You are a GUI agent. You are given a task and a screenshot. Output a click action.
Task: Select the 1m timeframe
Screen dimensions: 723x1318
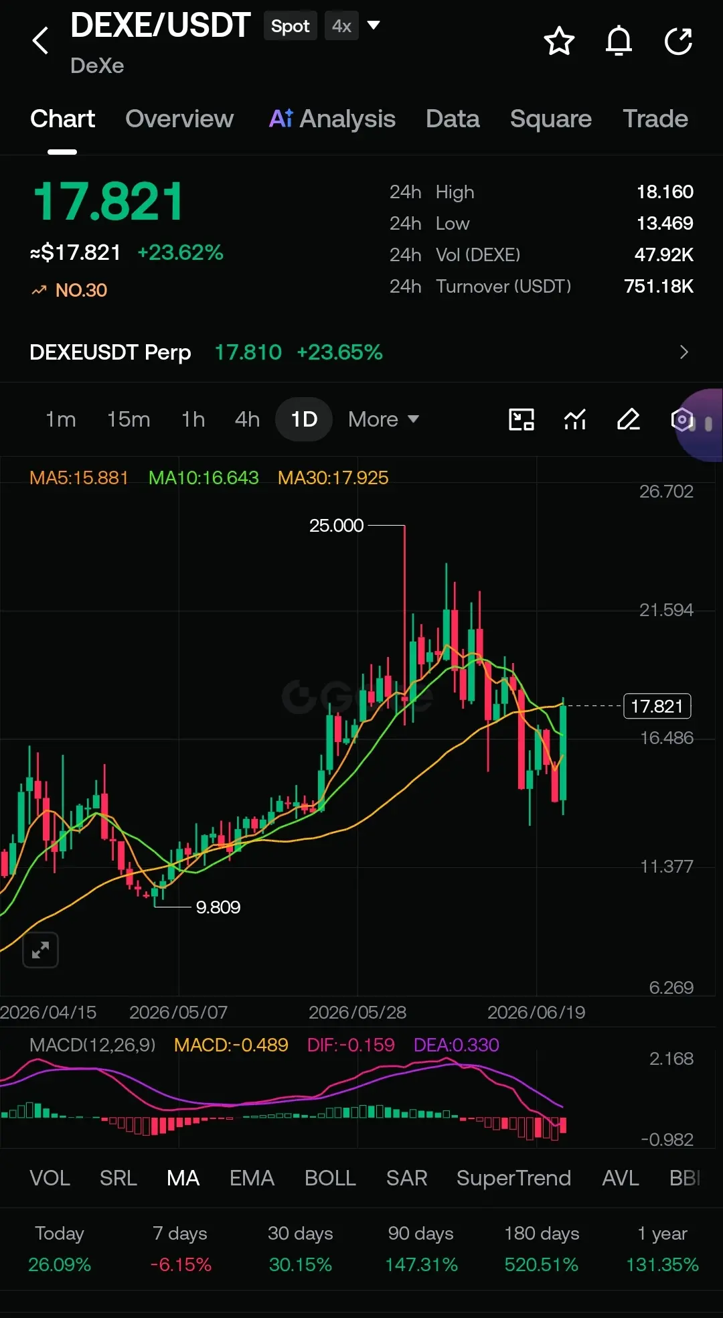pyautogui.click(x=60, y=419)
